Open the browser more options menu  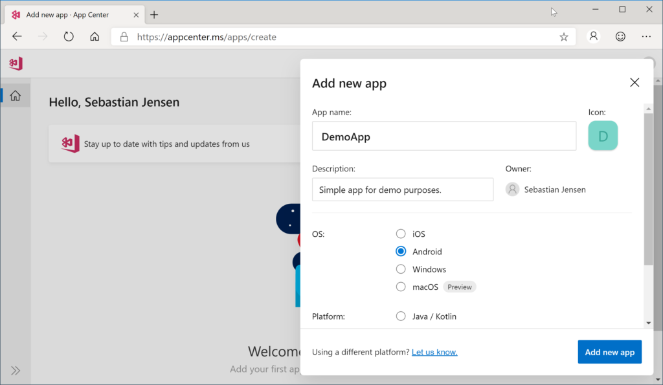647,37
